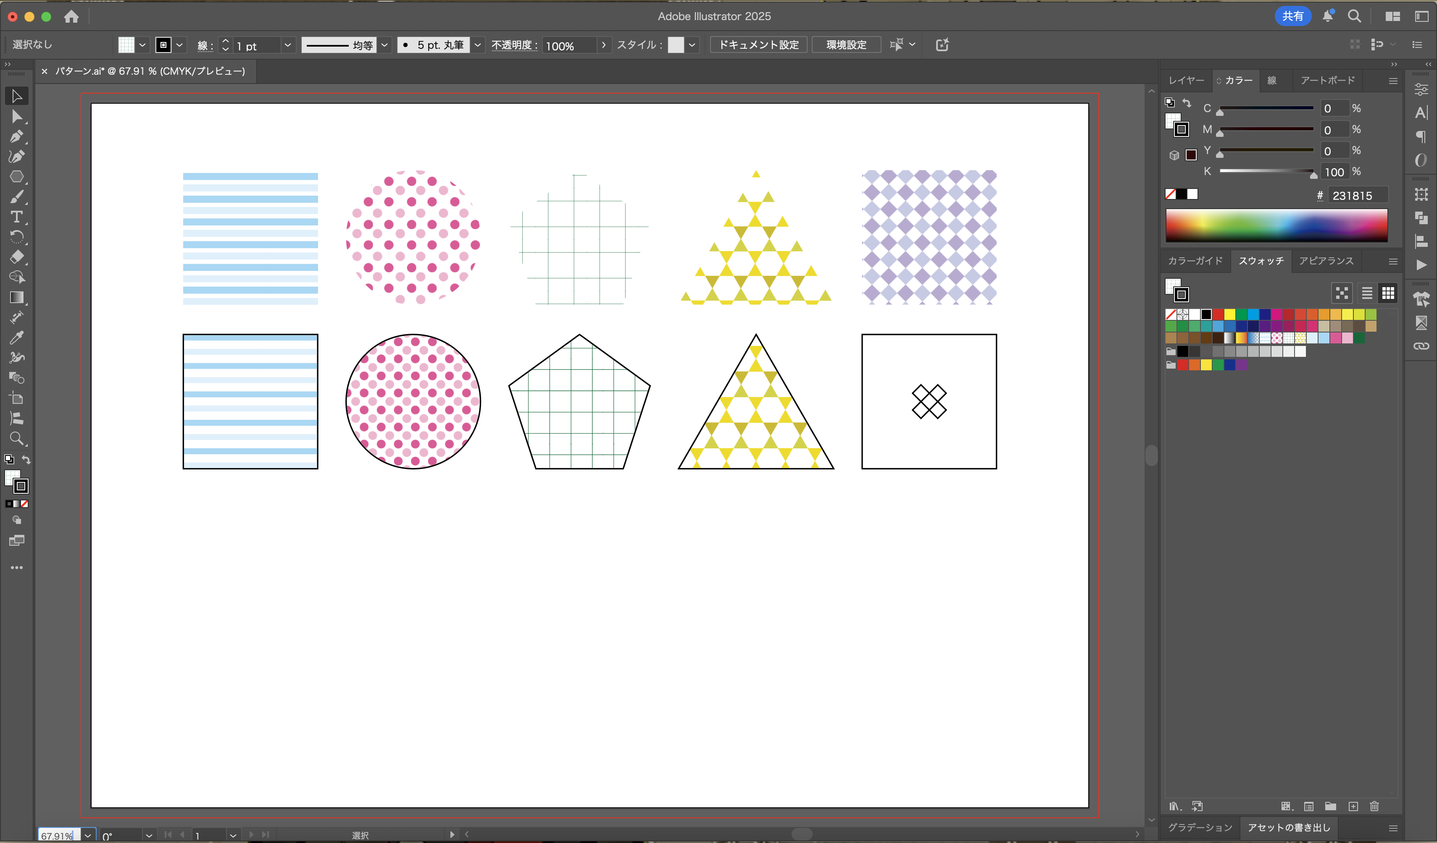The width and height of the screenshot is (1437, 843).
Task: Select the Eyedropper tool
Action: click(16, 338)
